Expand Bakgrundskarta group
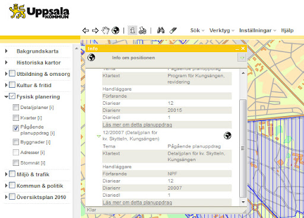 pyautogui.click(x=7, y=51)
